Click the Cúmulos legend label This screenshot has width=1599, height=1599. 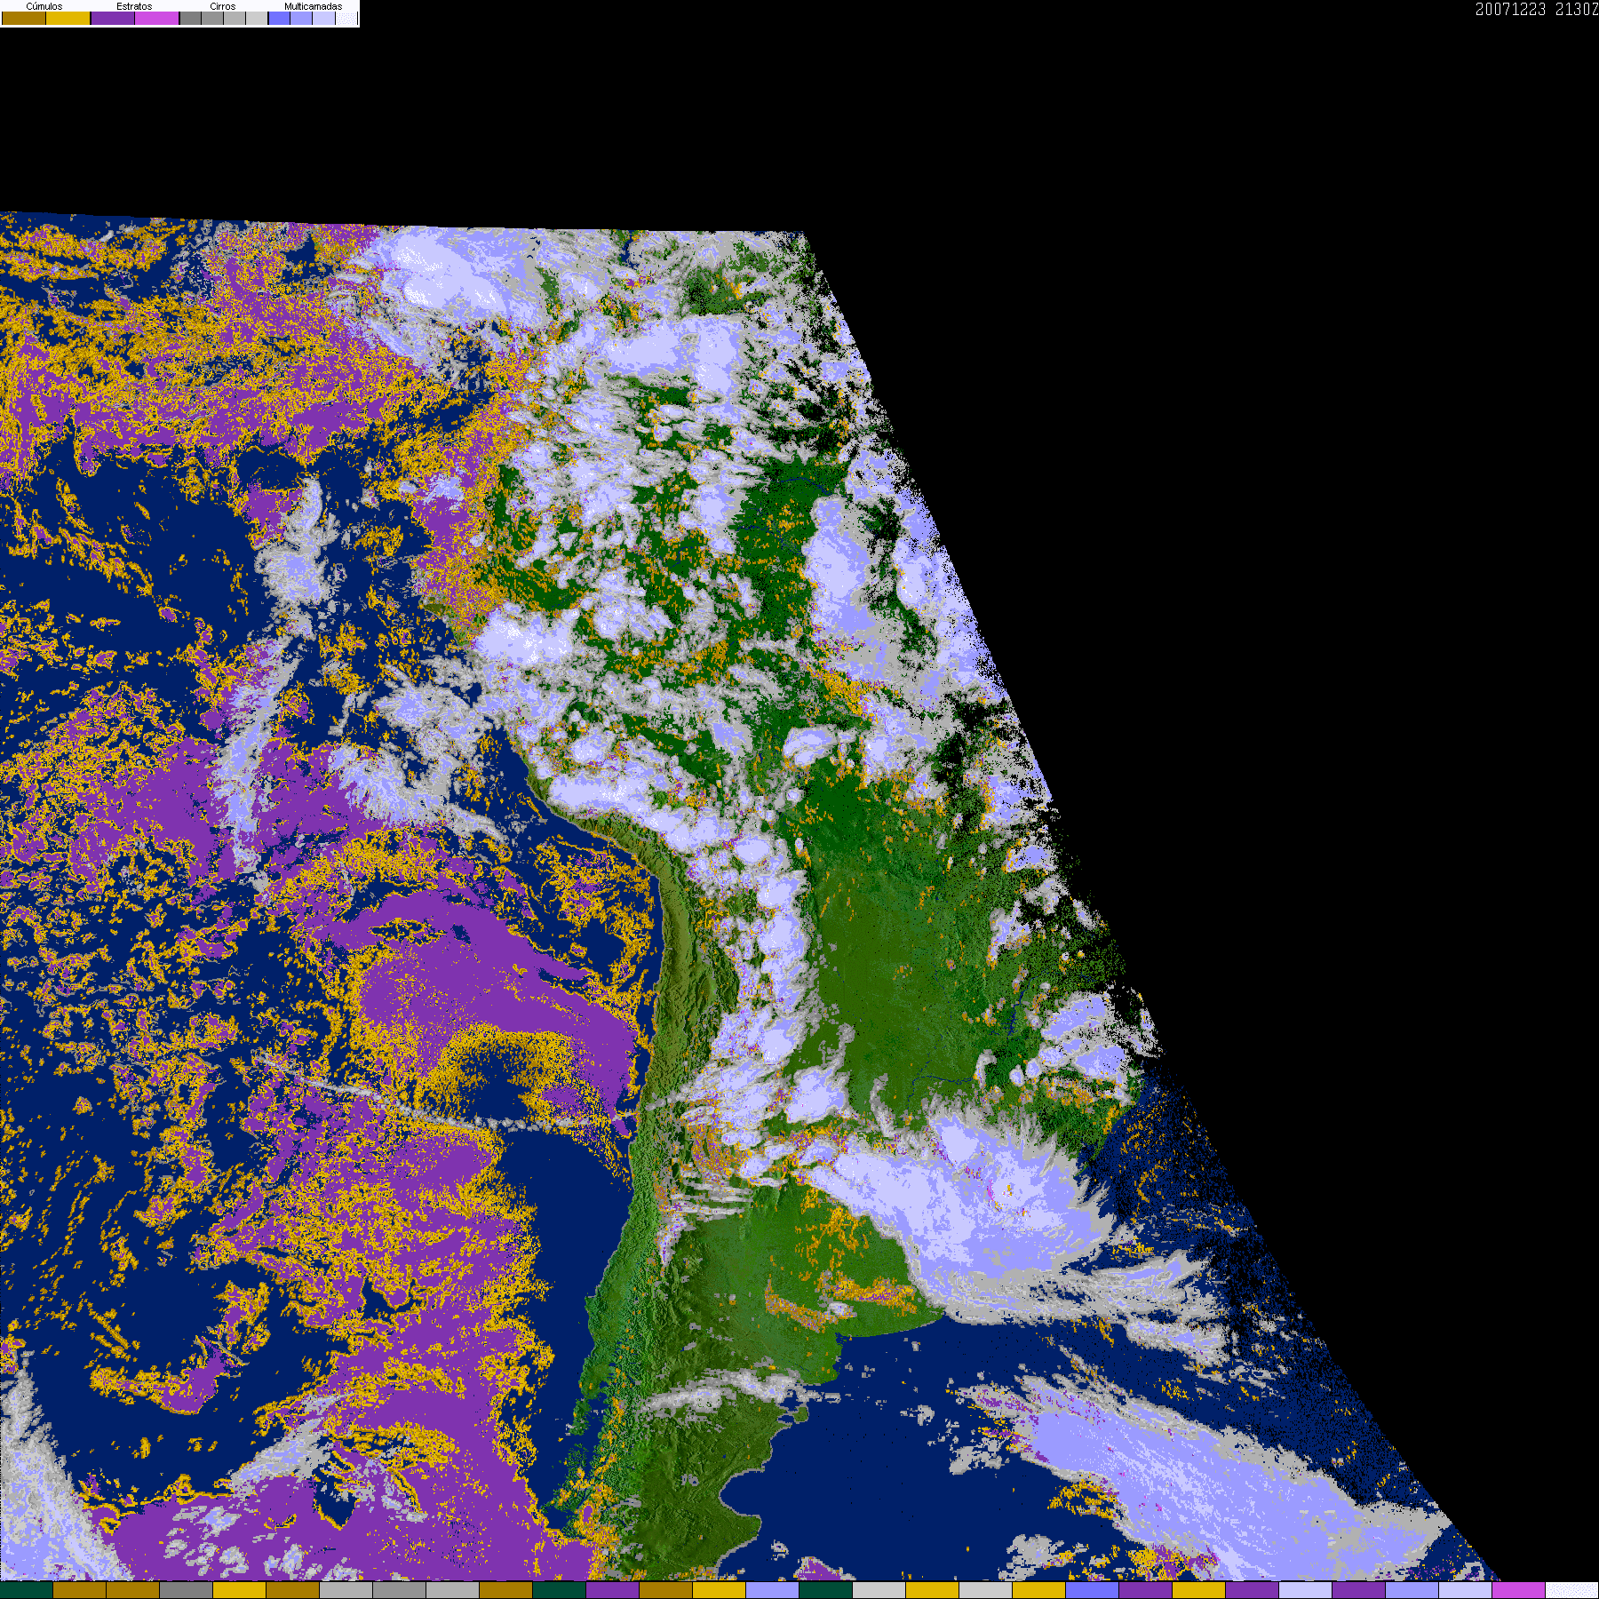point(44,6)
